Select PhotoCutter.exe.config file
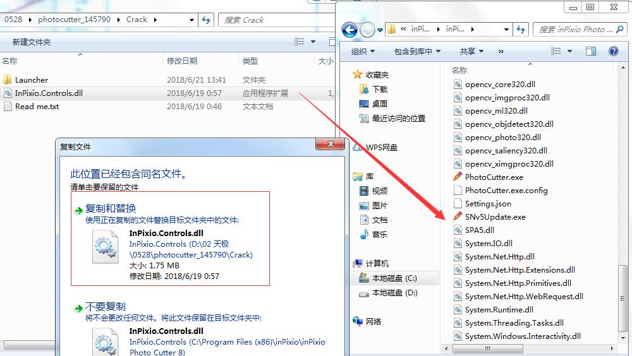This screenshot has width=632, height=356. coord(506,191)
